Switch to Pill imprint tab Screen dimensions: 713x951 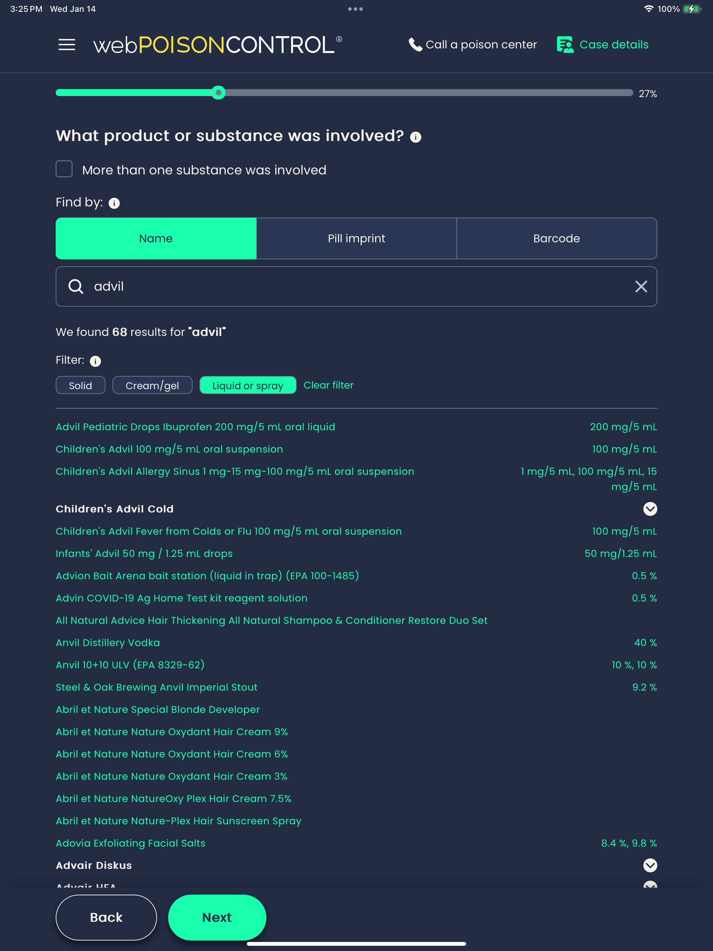click(356, 238)
